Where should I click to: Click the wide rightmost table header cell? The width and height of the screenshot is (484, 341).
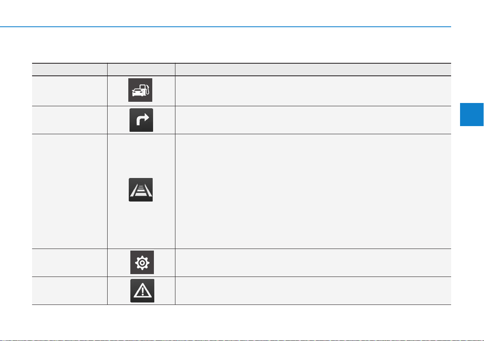[313, 69]
